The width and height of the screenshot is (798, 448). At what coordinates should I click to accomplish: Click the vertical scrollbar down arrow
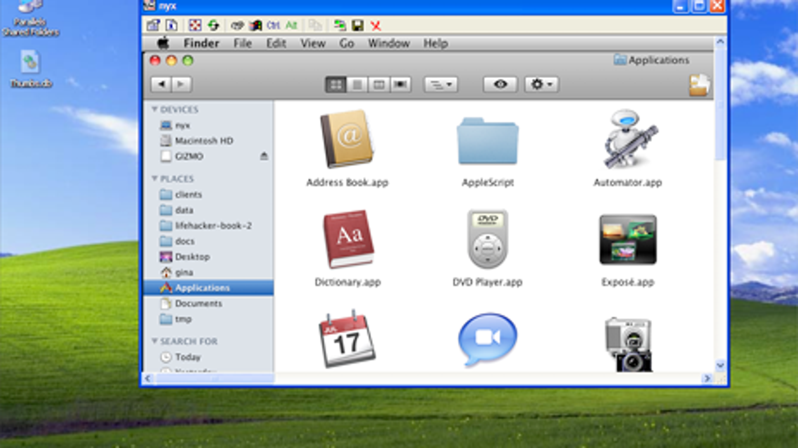pos(720,366)
